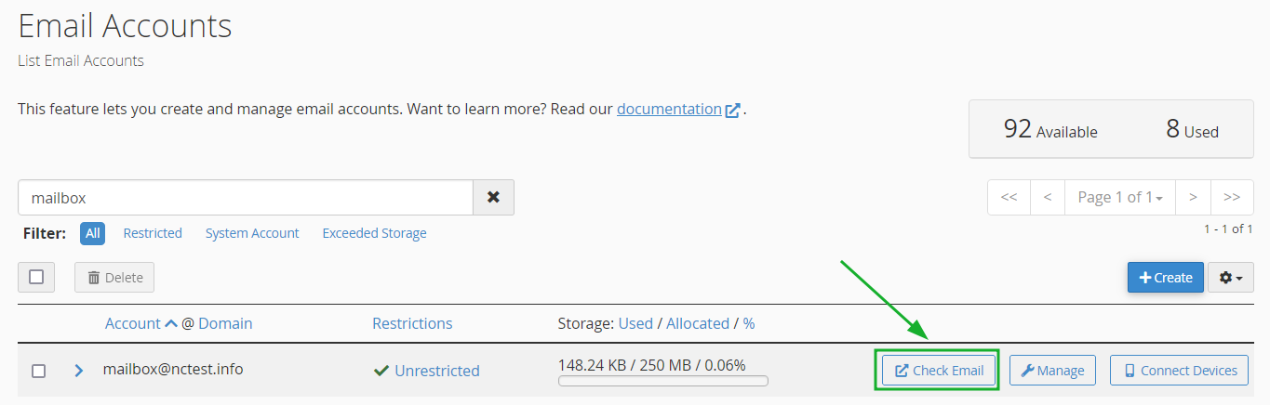Jump to last page with >> button

click(x=1232, y=197)
